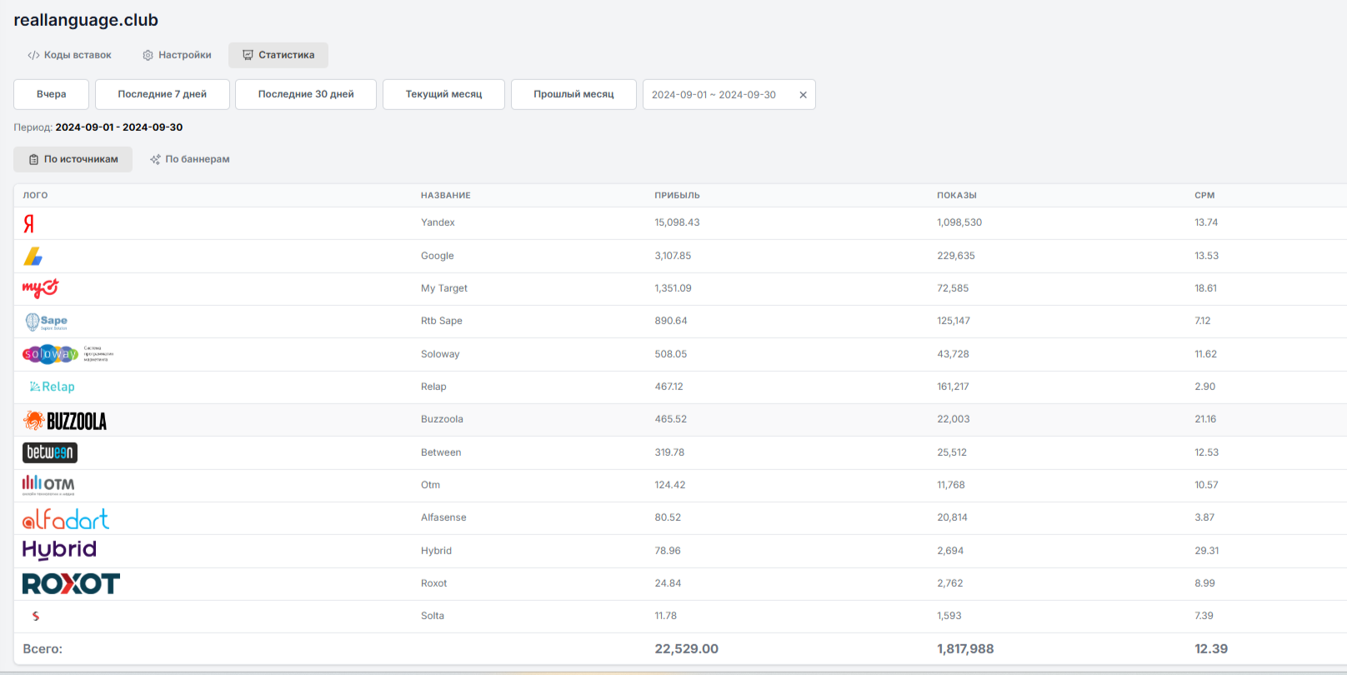
Task: Click the total profit 22,529.00
Action: pyautogui.click(x=686, y=649)
